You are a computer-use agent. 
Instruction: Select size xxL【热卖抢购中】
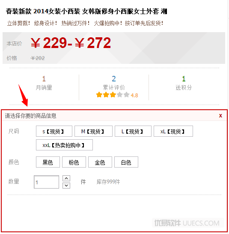[x=64, y=145]
